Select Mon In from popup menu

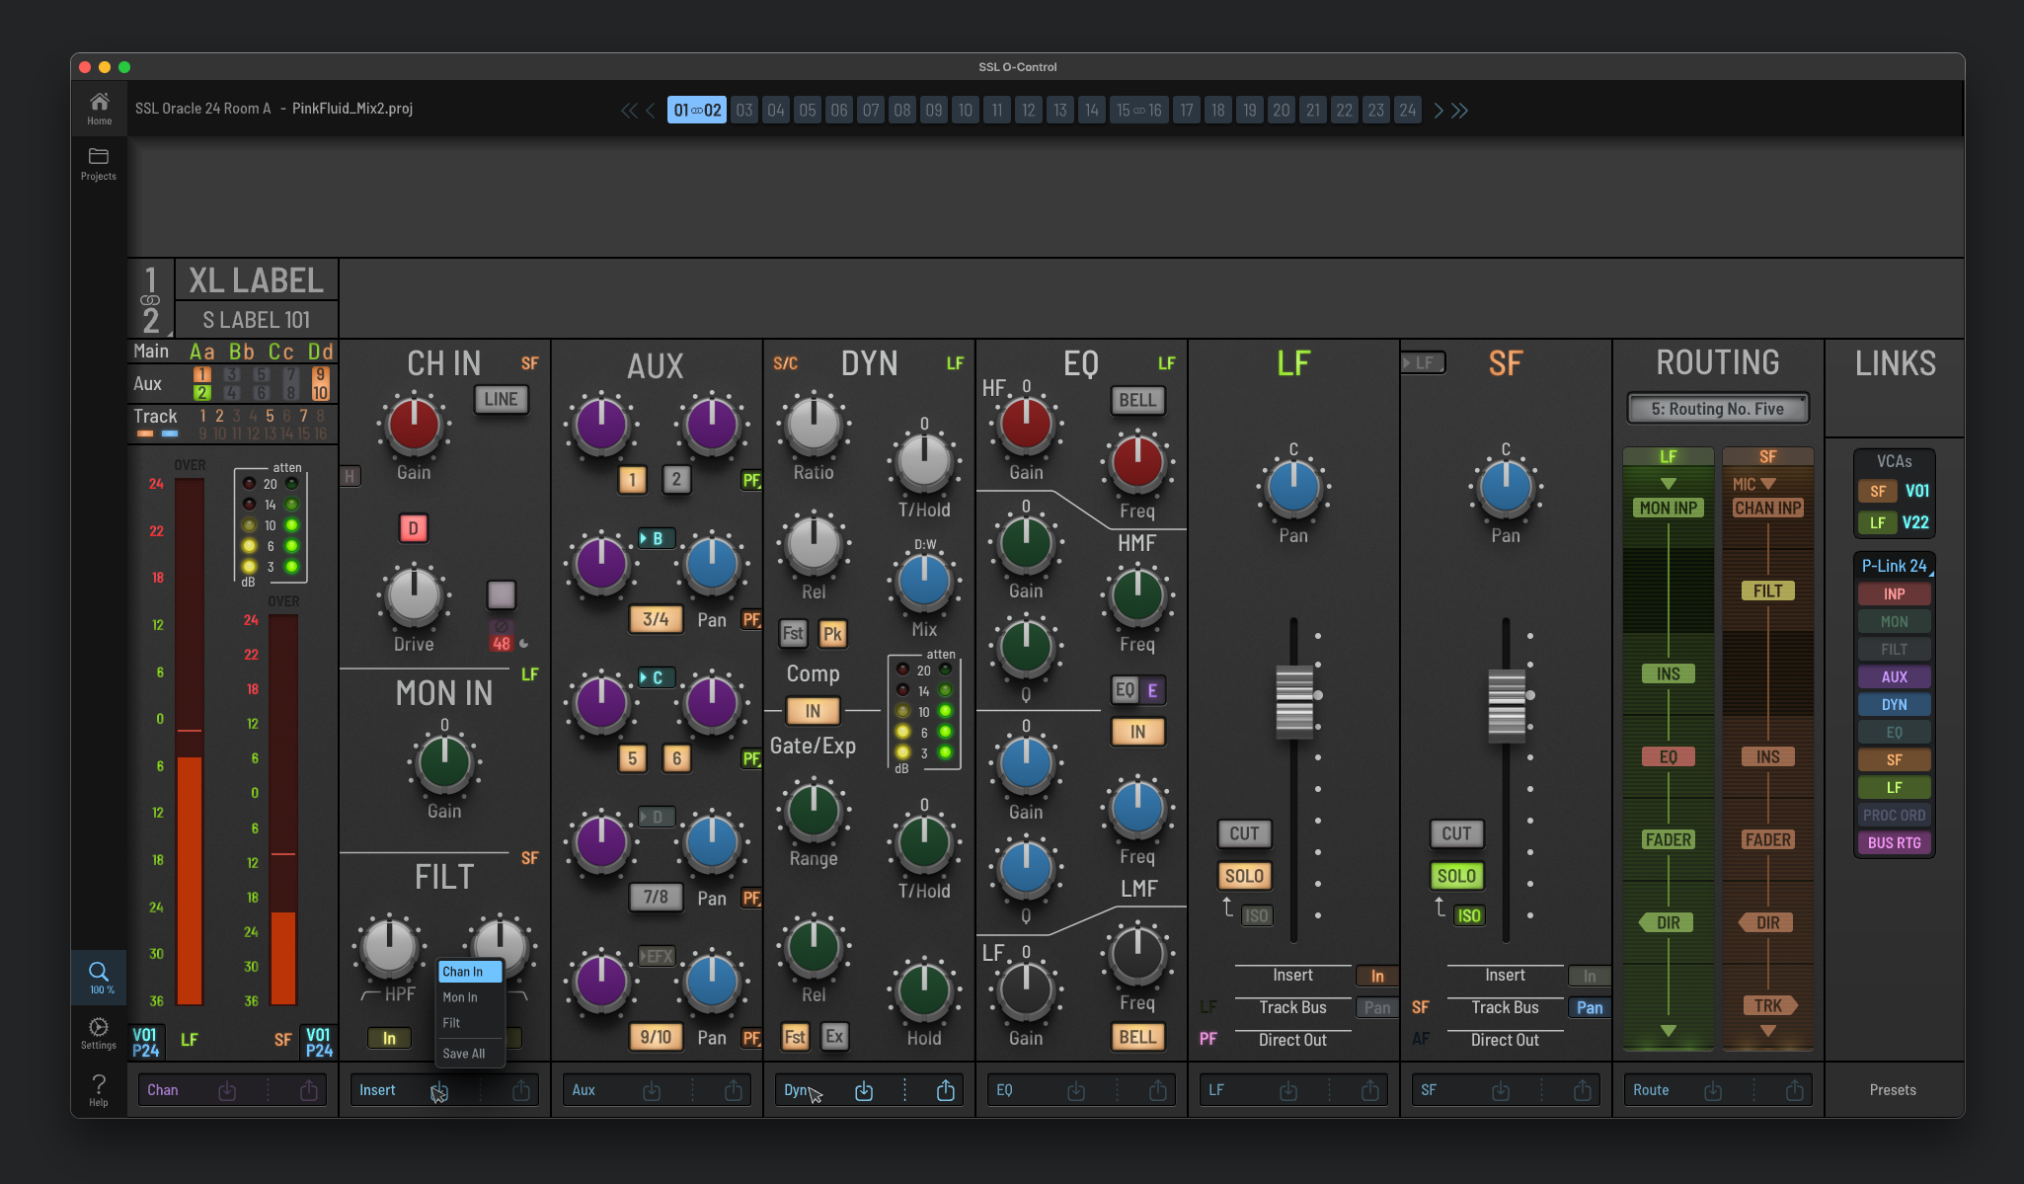point(471,997)
